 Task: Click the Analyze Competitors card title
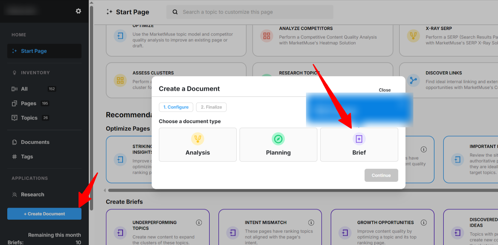click(306, 28)
